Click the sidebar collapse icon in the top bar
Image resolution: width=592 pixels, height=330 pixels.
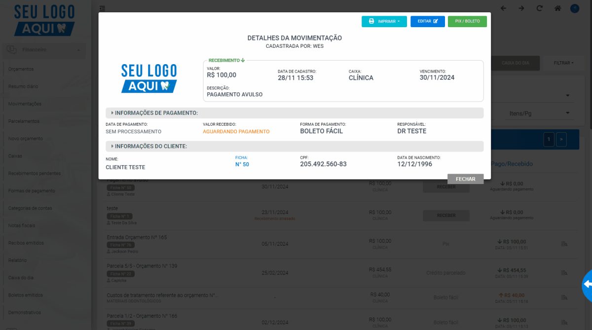(x=102, y=8)
